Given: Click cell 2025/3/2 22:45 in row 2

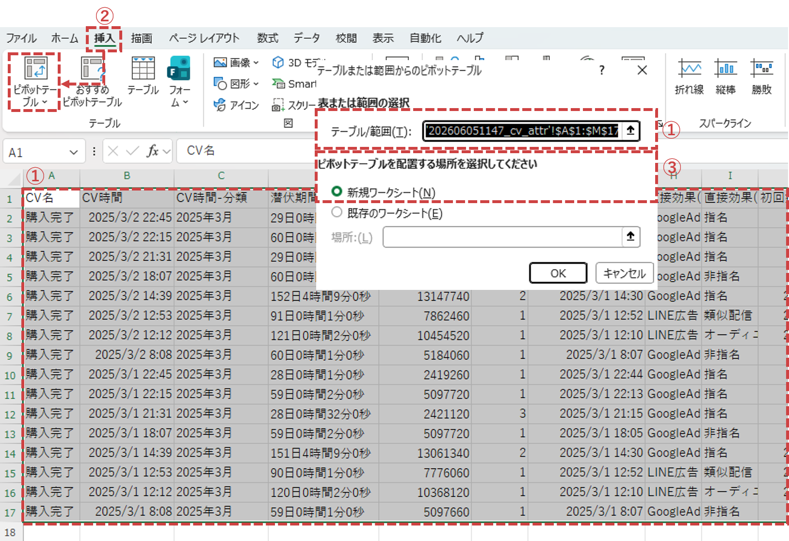Looking at the screenshot, I should coord(127,217).
